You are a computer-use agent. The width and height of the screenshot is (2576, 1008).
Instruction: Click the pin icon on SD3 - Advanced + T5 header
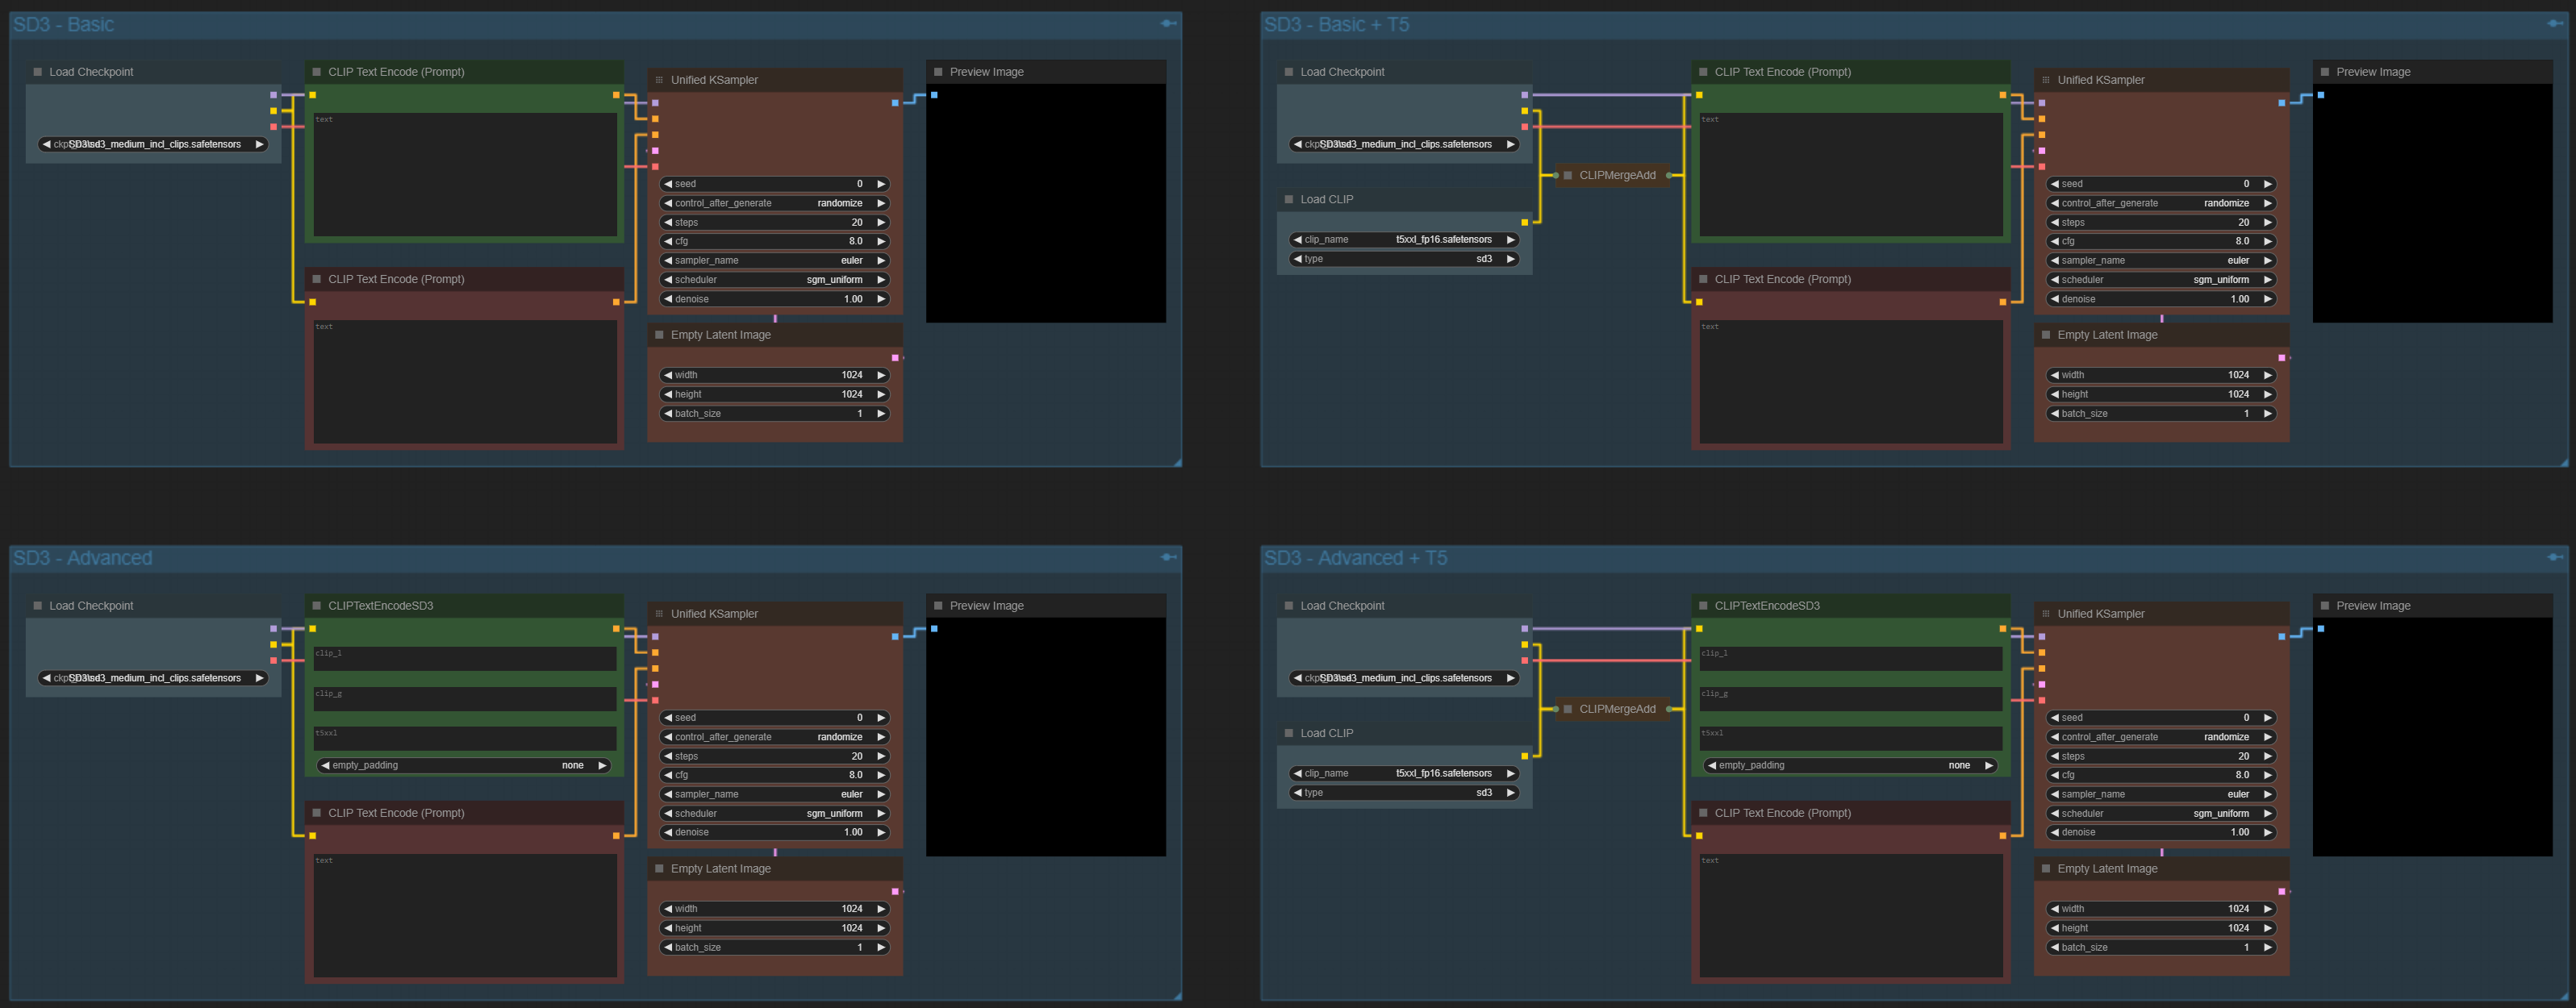[2555, 557]
